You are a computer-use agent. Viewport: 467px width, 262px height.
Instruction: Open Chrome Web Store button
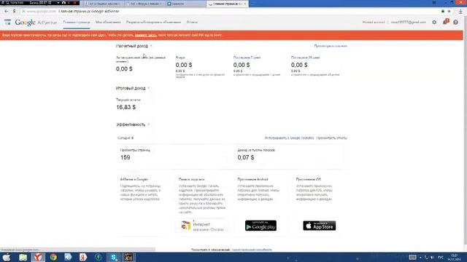point(203,226)
